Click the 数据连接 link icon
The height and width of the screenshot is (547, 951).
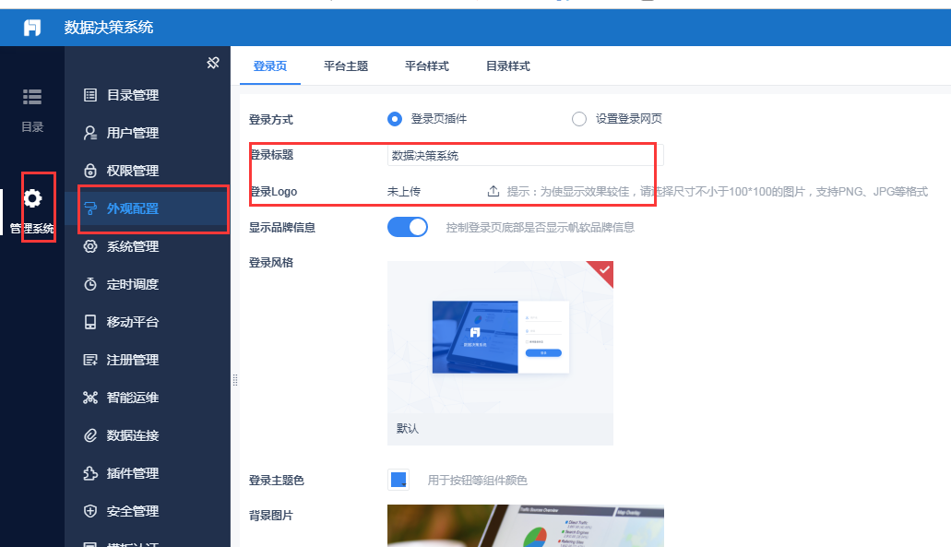click(x=90, y=435)
